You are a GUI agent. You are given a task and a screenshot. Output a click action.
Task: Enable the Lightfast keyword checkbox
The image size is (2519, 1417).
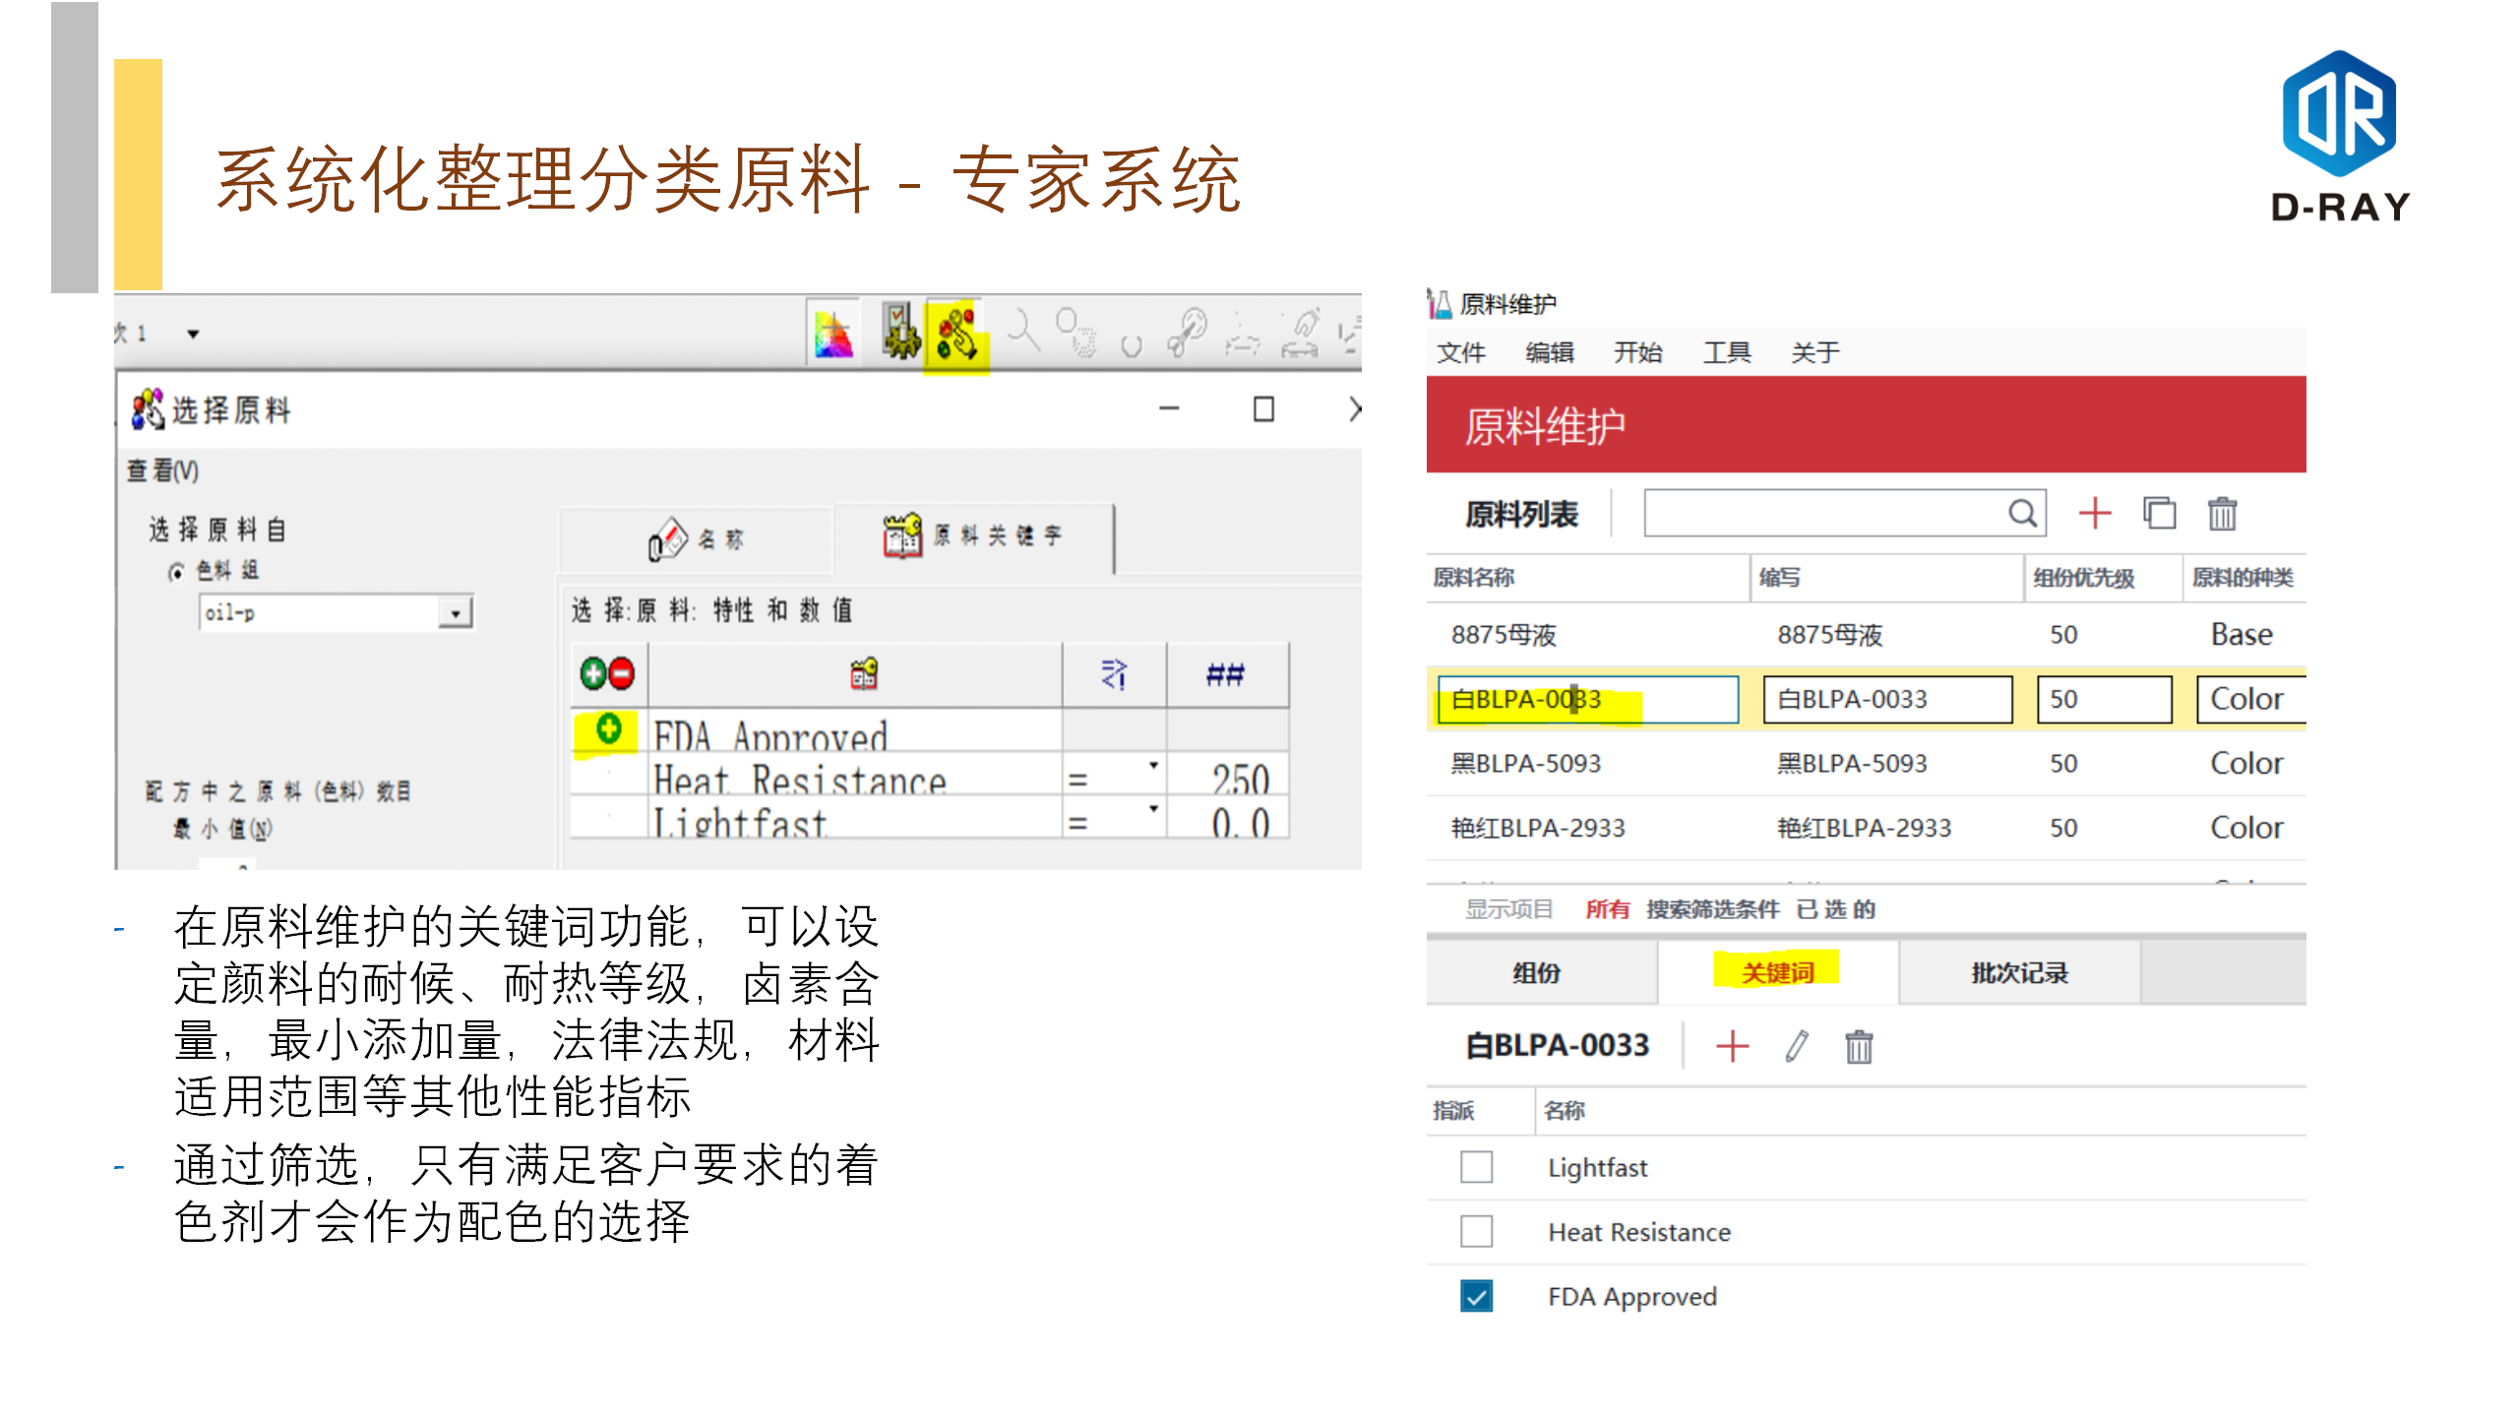tap(1476, 1167)
